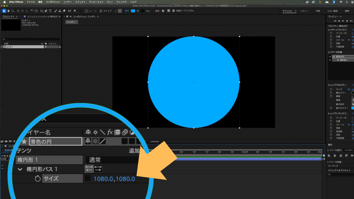This screenshot has width=354, height=199.
Task: Select the World Axis mode icon
Action: (91, 11)
